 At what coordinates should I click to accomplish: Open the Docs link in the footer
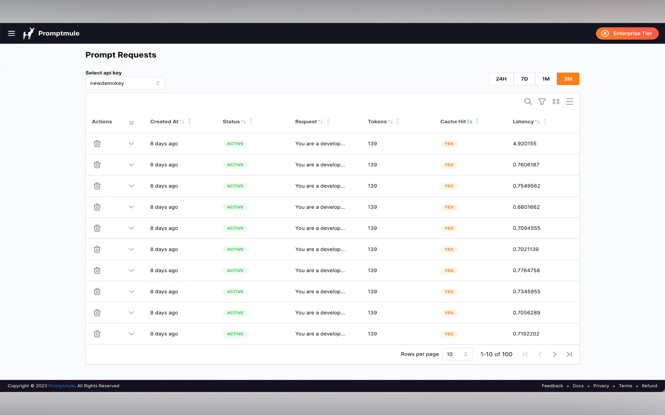(x=578, y=386)
